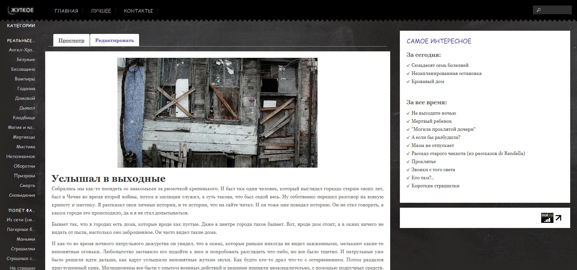Select the Дьявол category

click(27, 108)
